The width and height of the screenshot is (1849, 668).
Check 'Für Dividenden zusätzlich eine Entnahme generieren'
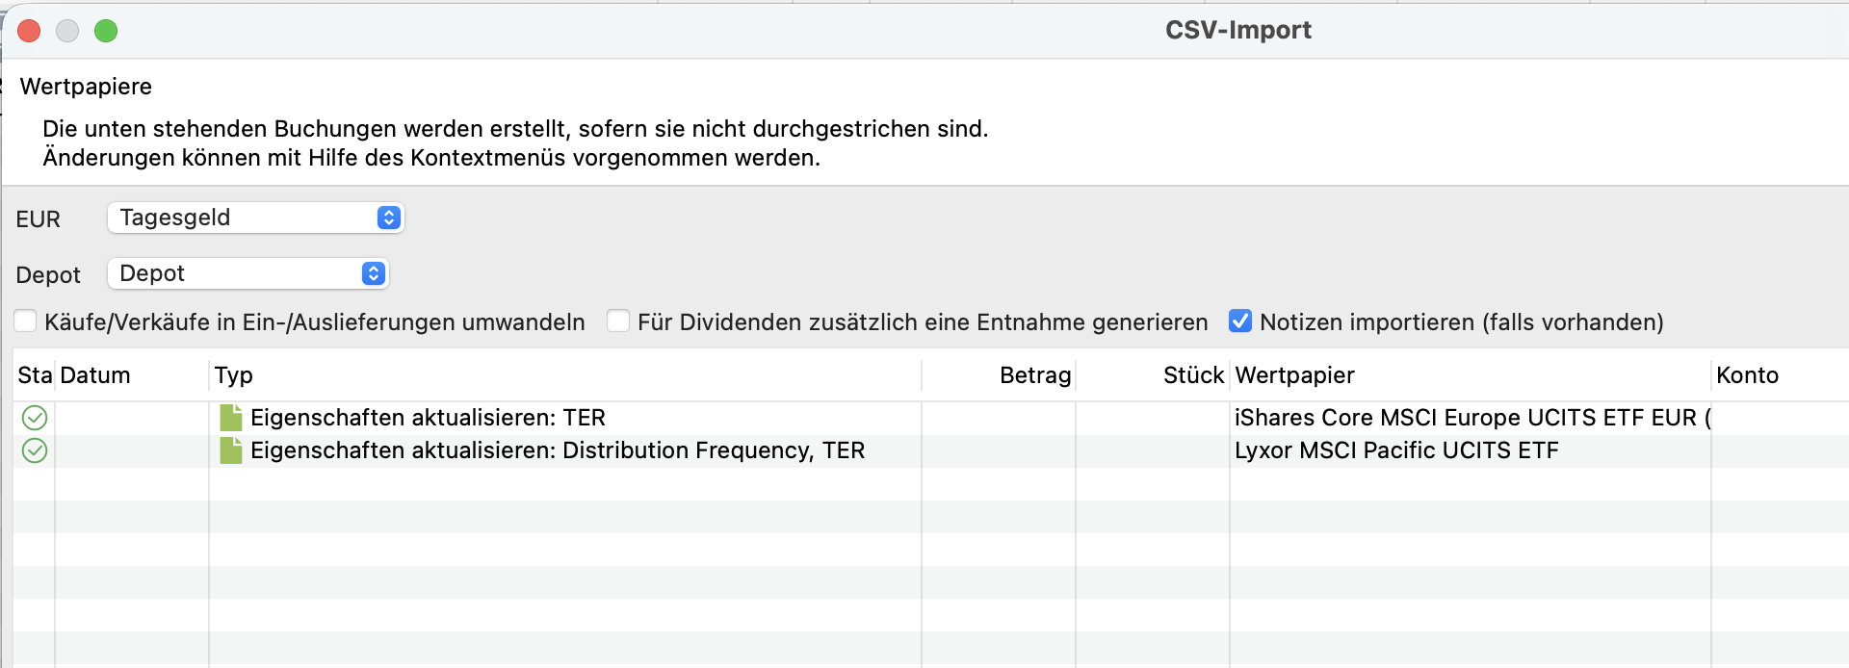click(x=618, y=321)
